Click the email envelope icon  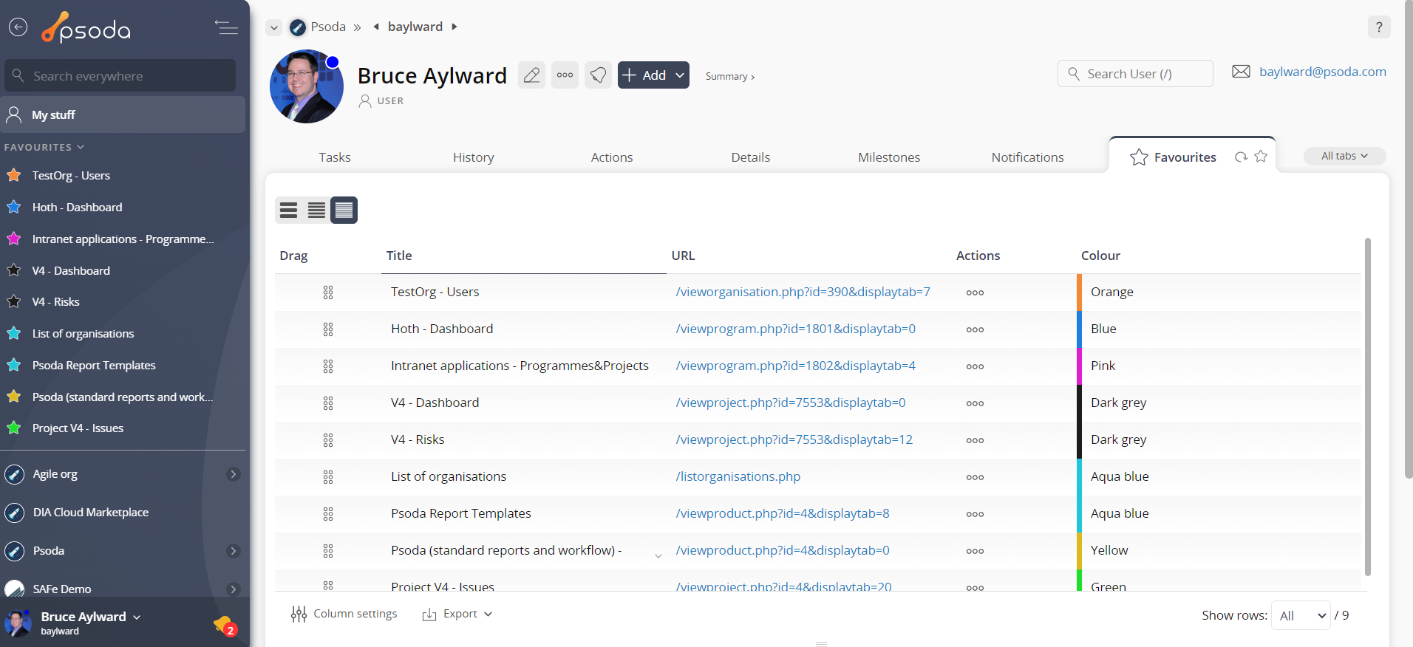pyautogui.click(x=1241, y=72)
